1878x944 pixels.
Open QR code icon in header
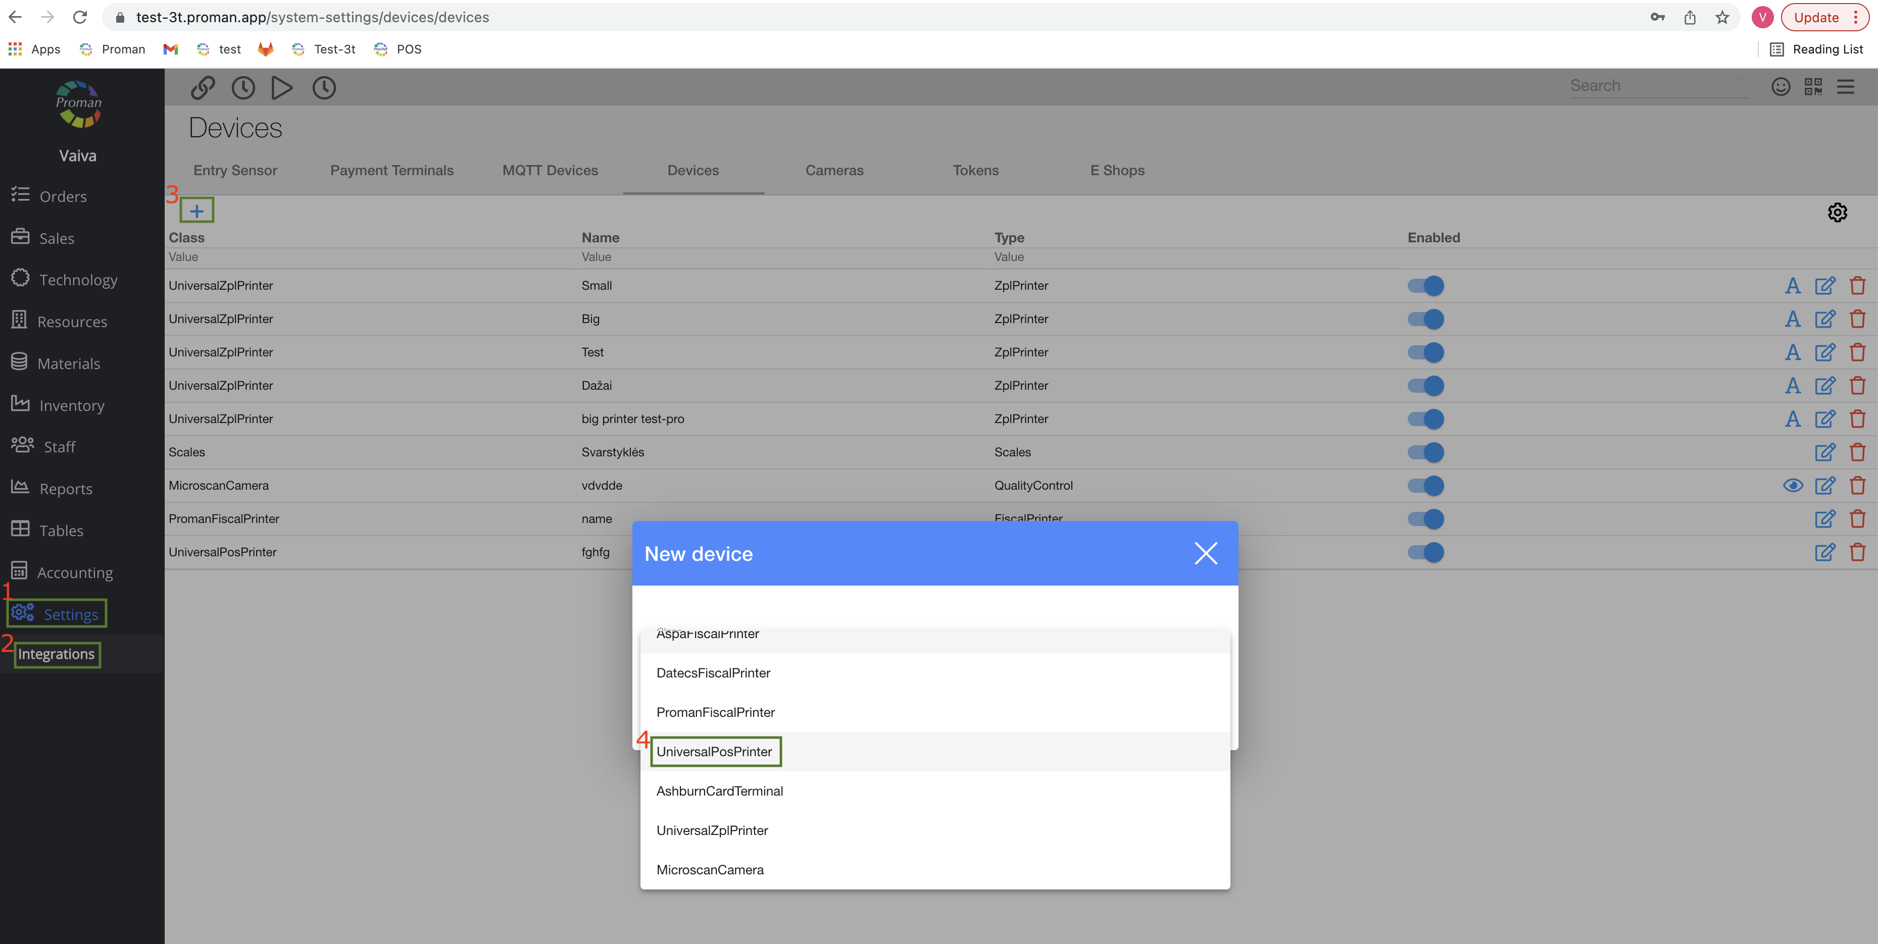click(1812, 87)
